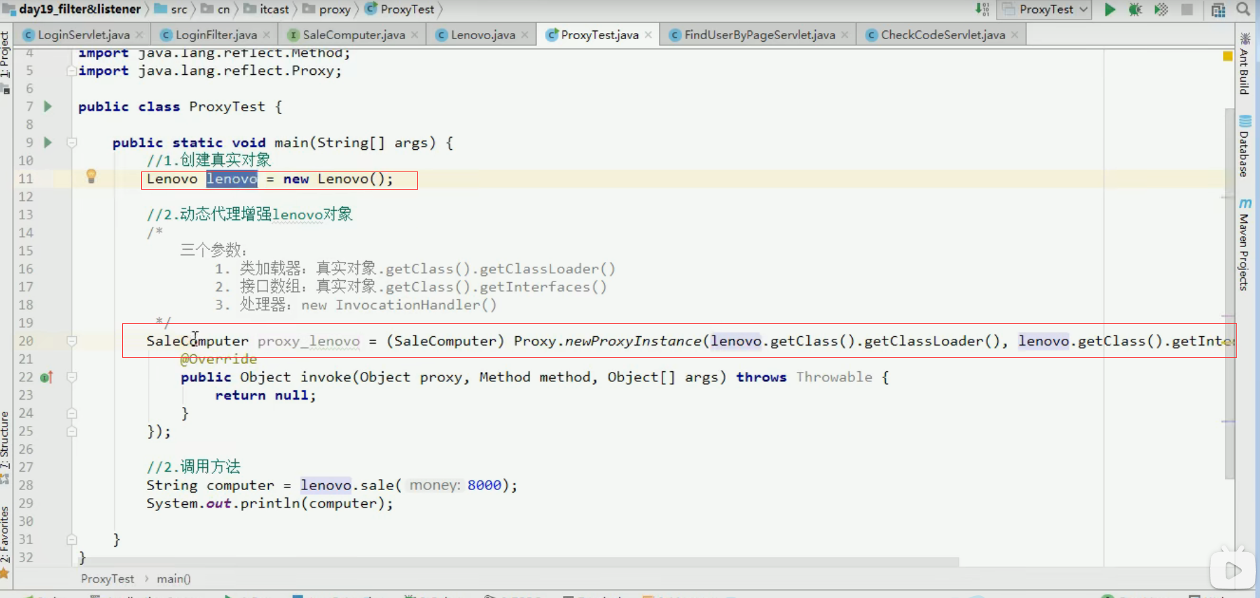Toggle the Database tool window
Viewport: 1260px width, 598px height.
point(1244,146)
